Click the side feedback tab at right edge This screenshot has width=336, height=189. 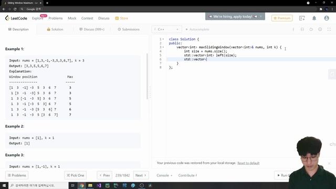[332, 74]
